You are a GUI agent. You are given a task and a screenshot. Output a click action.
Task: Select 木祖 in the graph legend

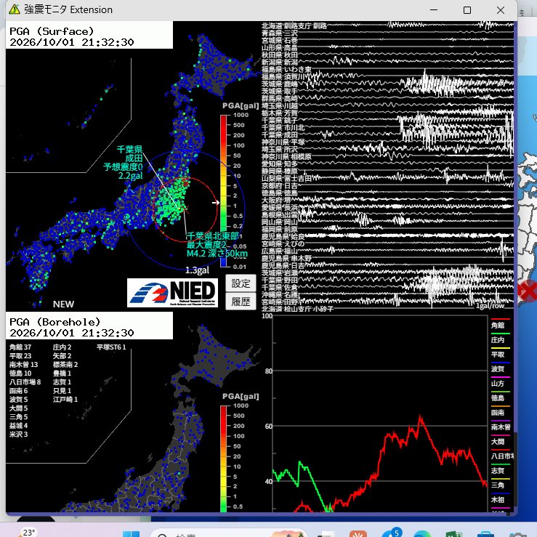tap(498, 500)
